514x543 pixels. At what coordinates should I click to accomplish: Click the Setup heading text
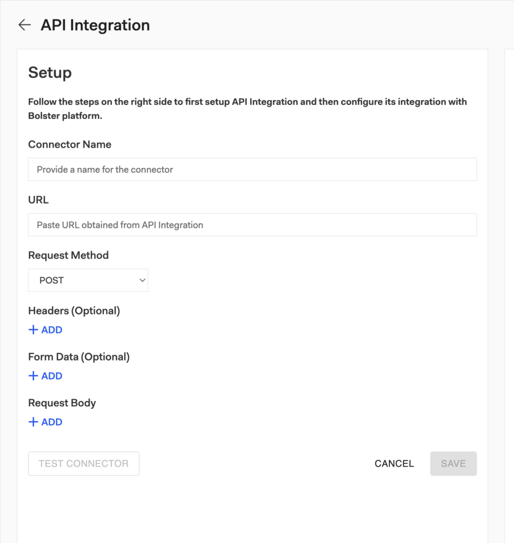(50, 73)
